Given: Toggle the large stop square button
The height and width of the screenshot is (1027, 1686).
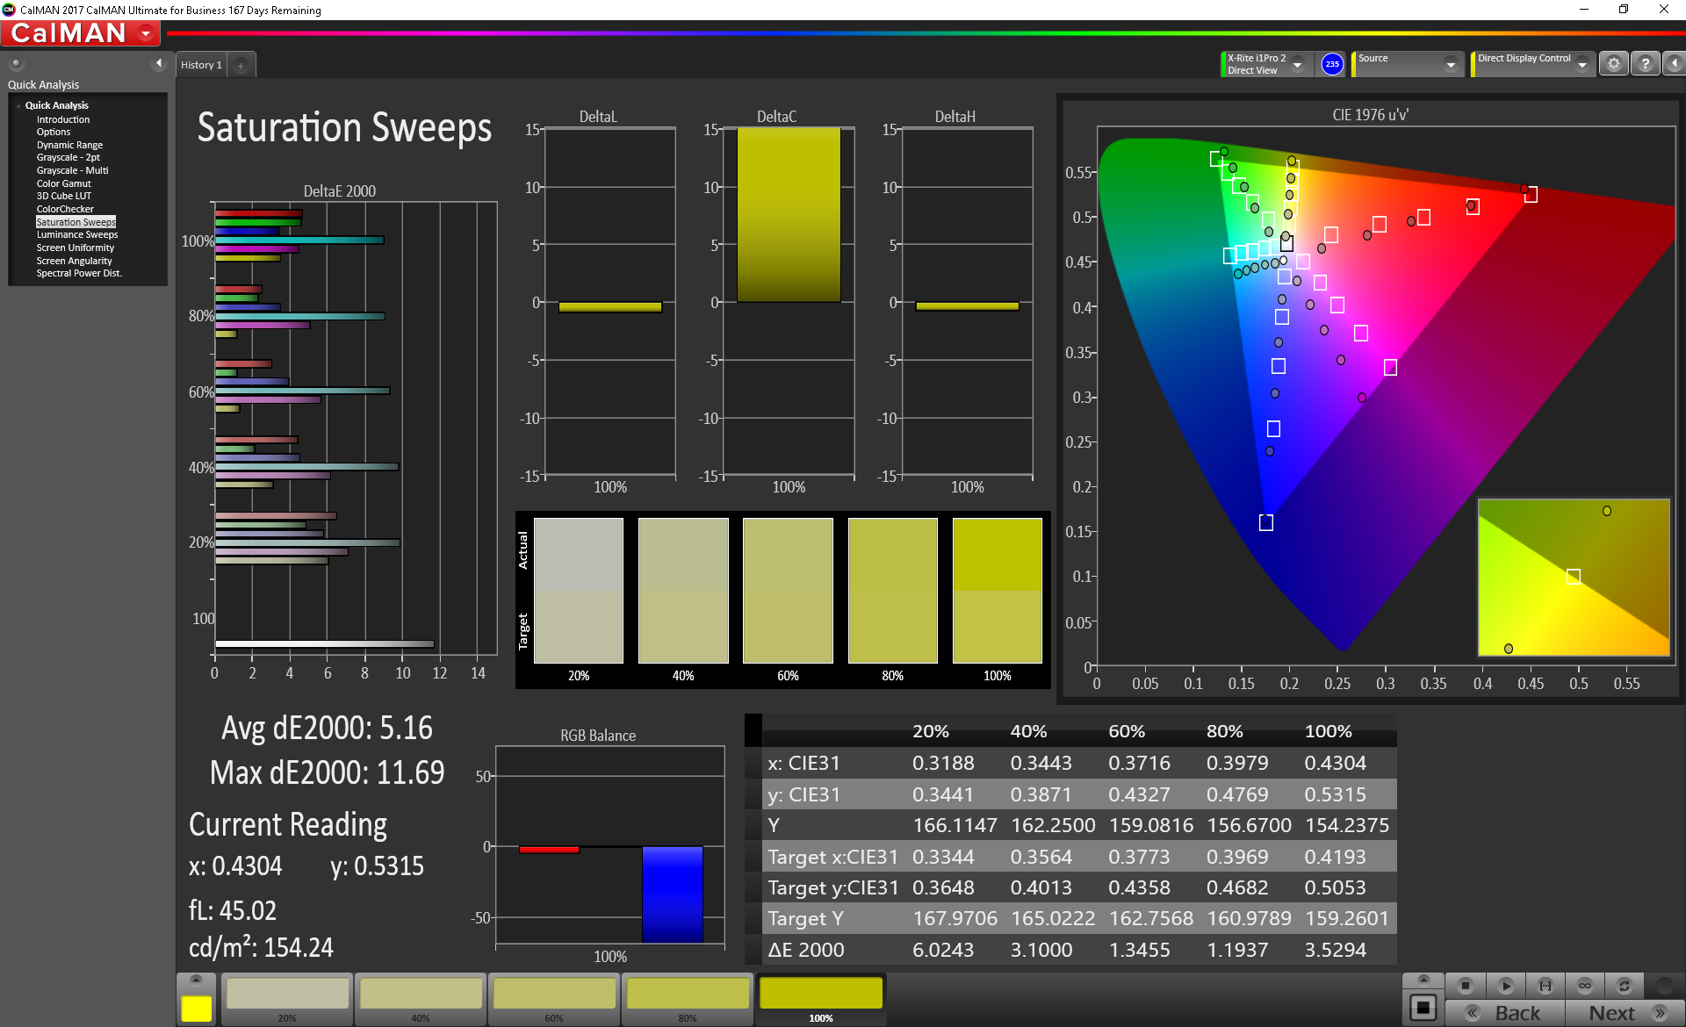Looking at the screenshot, I should click(1423, 1008).
